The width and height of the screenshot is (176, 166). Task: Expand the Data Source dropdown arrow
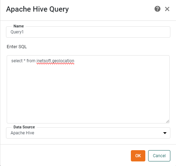click(165, 133)
